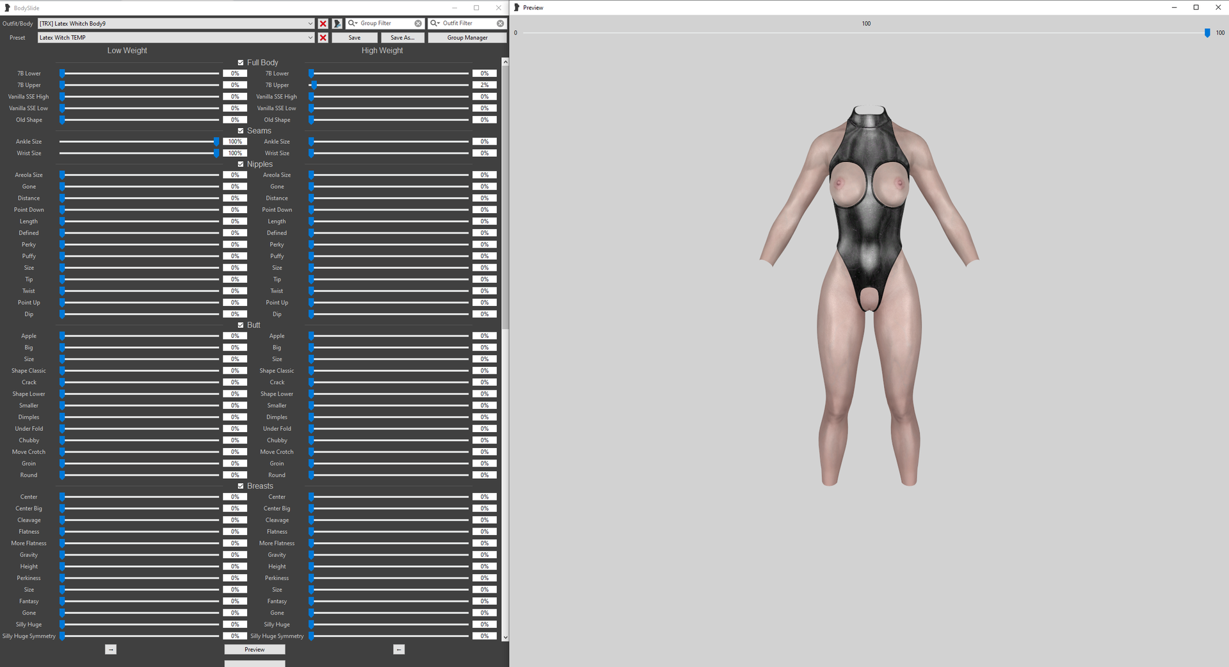Click the Low Weight Vanilla SSE High label

(29, 97)
